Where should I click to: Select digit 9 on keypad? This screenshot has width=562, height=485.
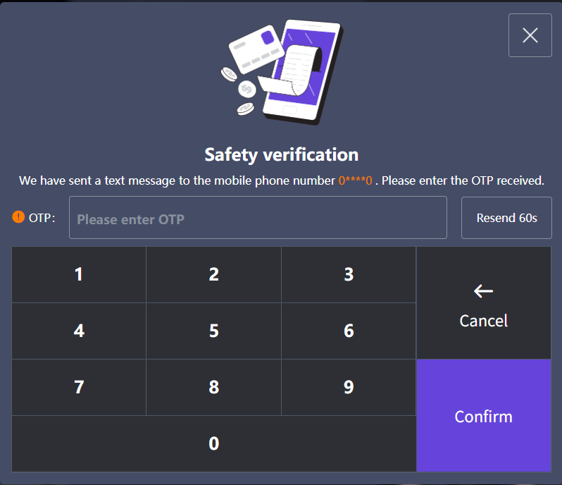coord(349,387)
